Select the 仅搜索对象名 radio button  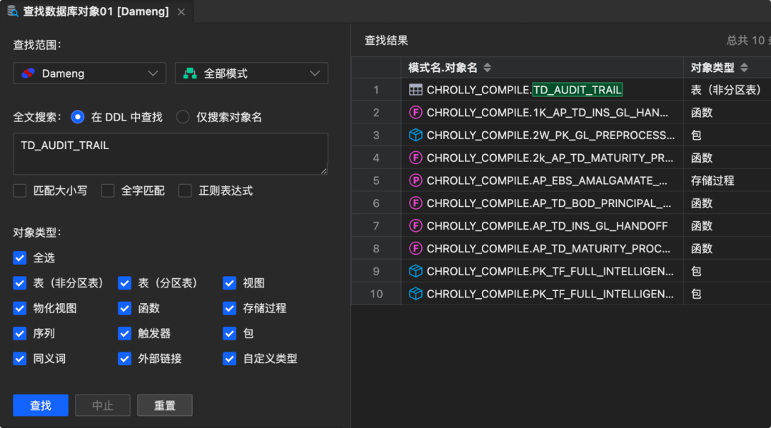(x=183, y=117)
